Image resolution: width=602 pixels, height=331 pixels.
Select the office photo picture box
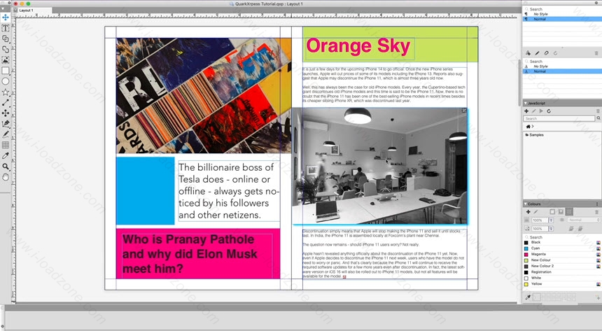[x=379, y=166]
